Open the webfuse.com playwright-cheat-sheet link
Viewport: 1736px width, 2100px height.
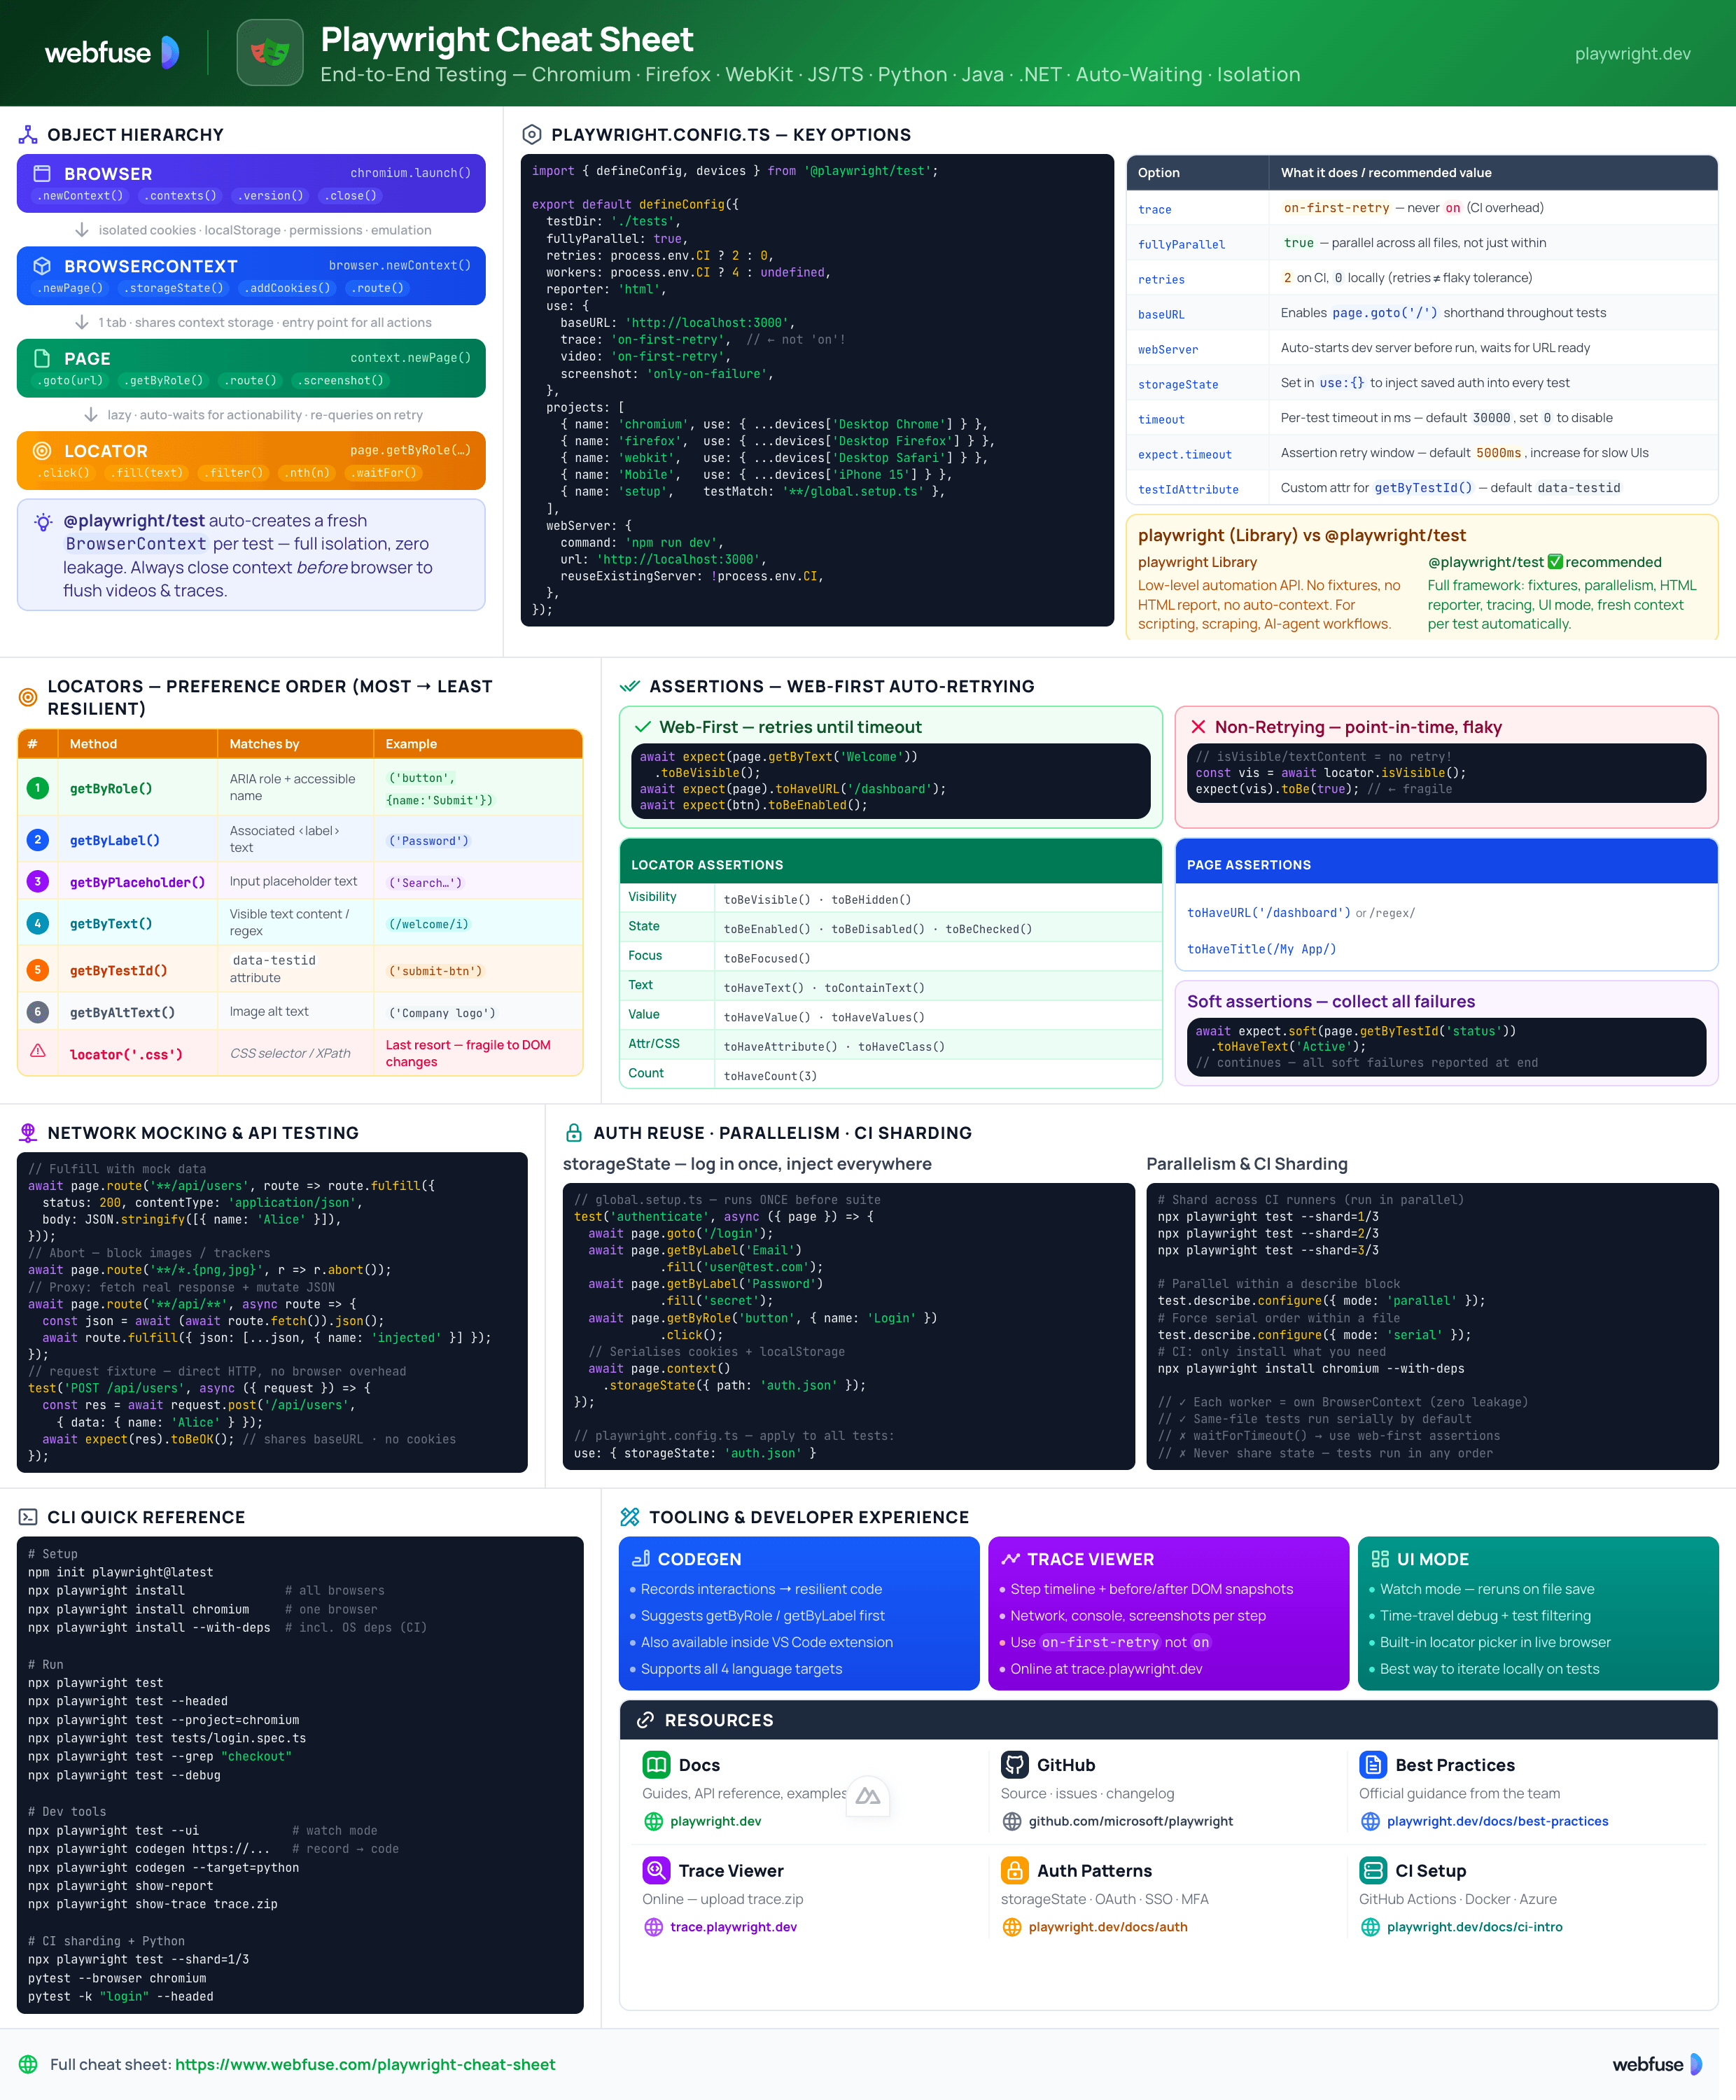(365, 2064)
